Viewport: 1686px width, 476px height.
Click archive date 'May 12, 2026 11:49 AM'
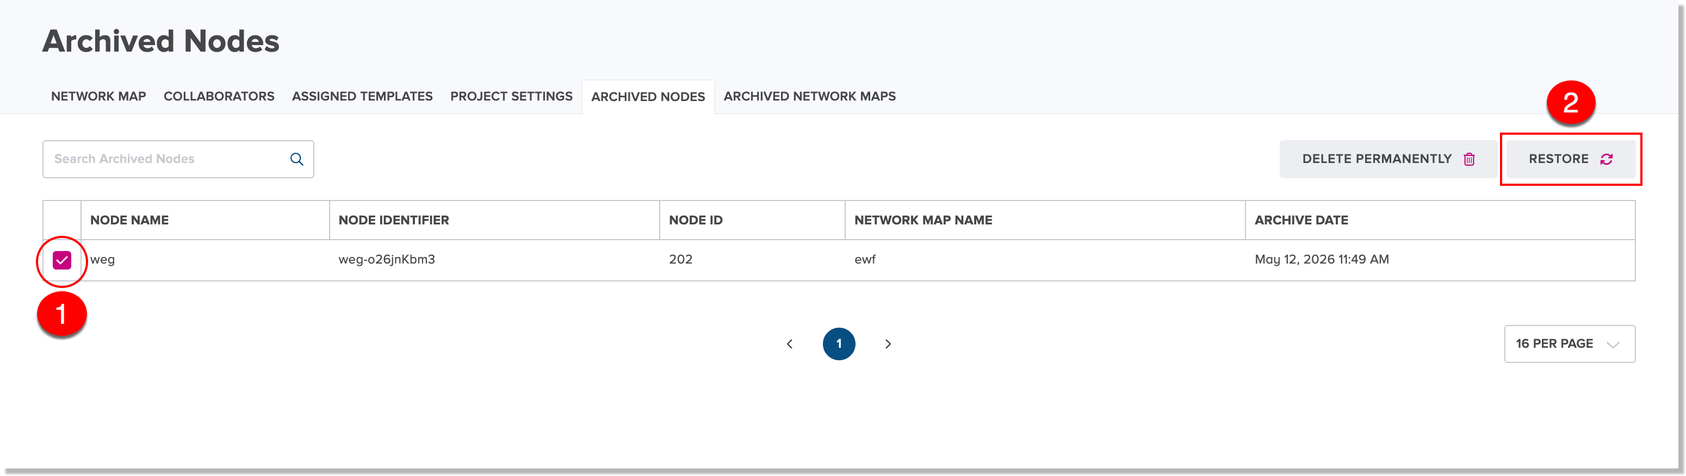point(1322,260)
